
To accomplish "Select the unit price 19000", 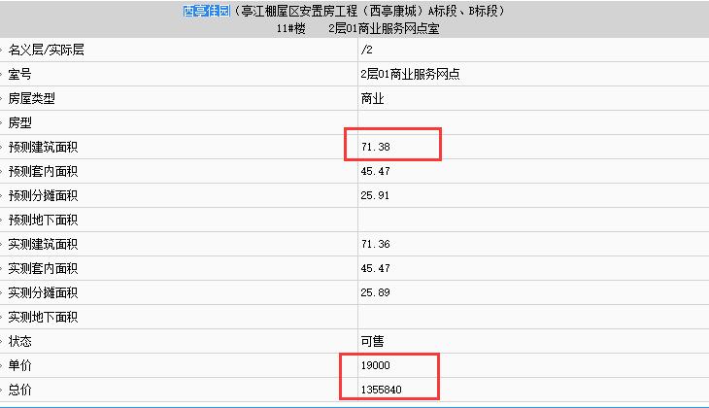I will [x=375, y=365].
